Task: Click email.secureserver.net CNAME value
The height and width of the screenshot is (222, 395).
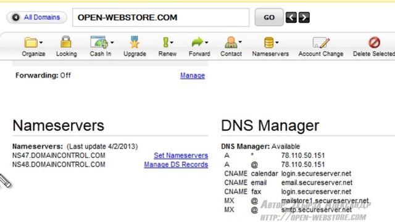Action: 317,183
